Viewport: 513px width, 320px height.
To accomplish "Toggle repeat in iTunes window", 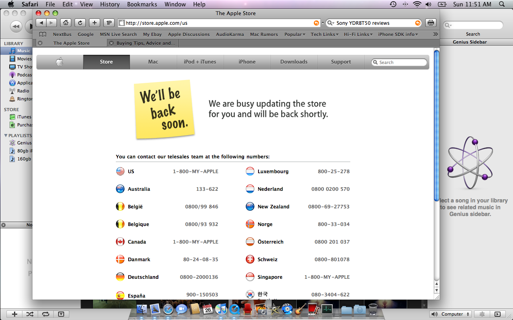I will [45, 314].
